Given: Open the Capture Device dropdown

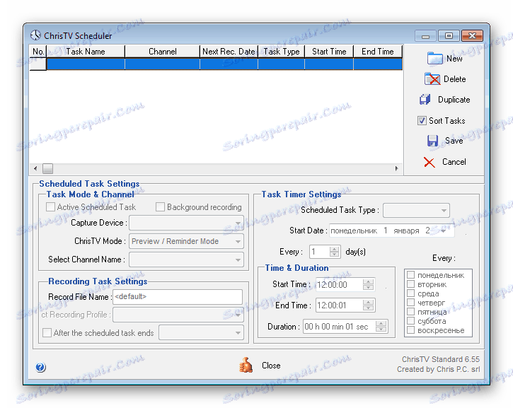Looking at the screenshot, I should tap(187, 223).
